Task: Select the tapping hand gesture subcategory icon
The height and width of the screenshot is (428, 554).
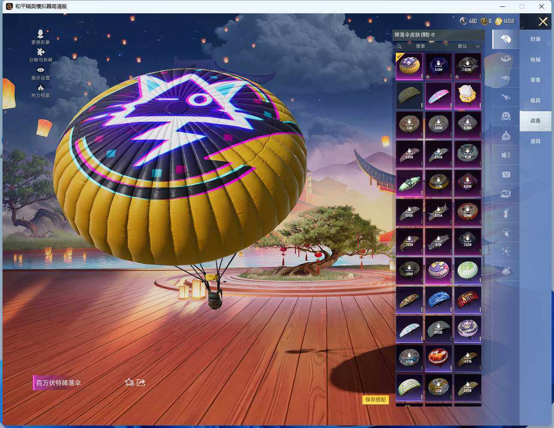Action: 506,232
